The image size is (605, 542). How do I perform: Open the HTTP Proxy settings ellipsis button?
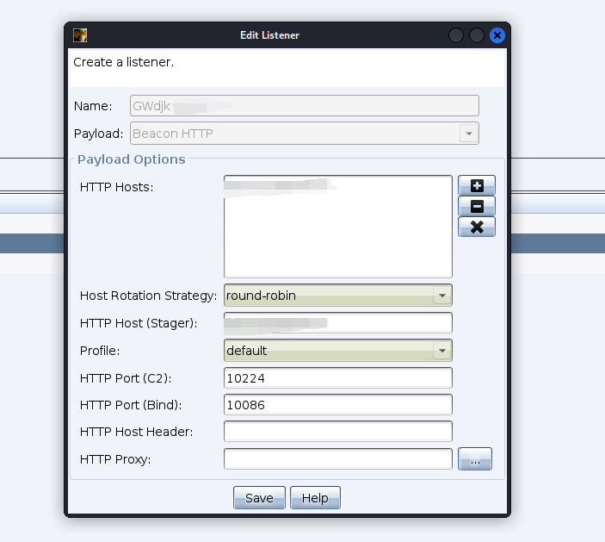(475, 460)
